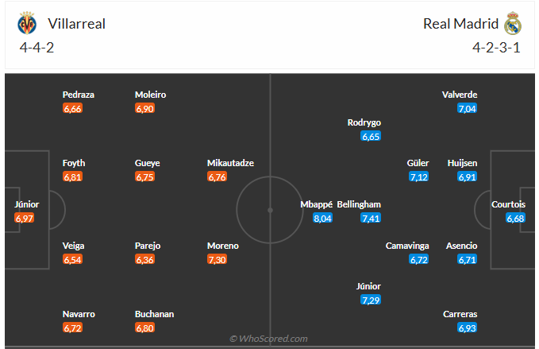Click the 4-2-3-1 formation label
Screen dimensions: 539x349
tap(496, 47)
